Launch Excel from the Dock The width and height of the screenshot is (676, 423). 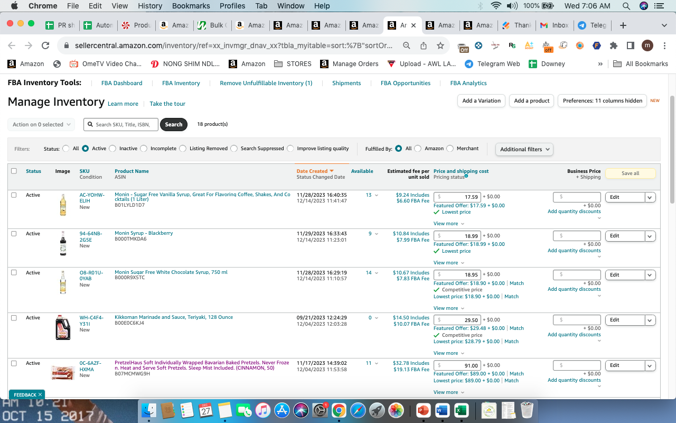[x=462, y=410]
